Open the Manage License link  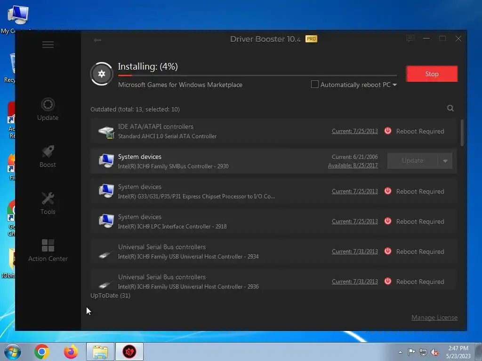click(434, 317)
